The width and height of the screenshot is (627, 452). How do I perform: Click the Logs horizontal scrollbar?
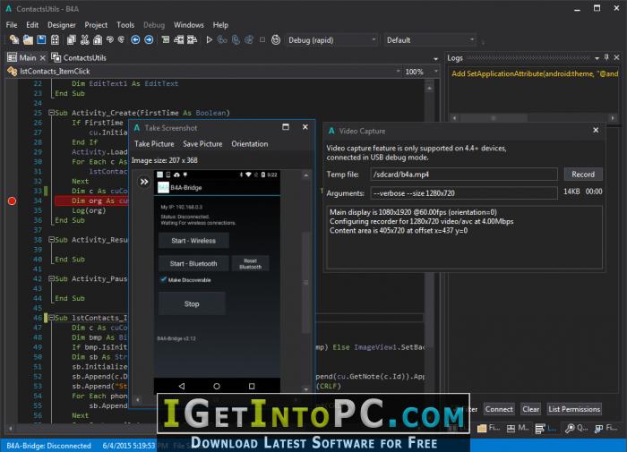(534, 118)
